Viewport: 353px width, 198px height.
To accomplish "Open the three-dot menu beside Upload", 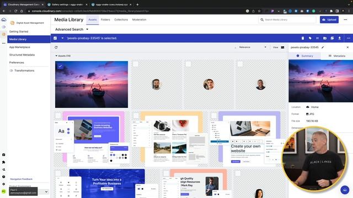I will [345, 20].
